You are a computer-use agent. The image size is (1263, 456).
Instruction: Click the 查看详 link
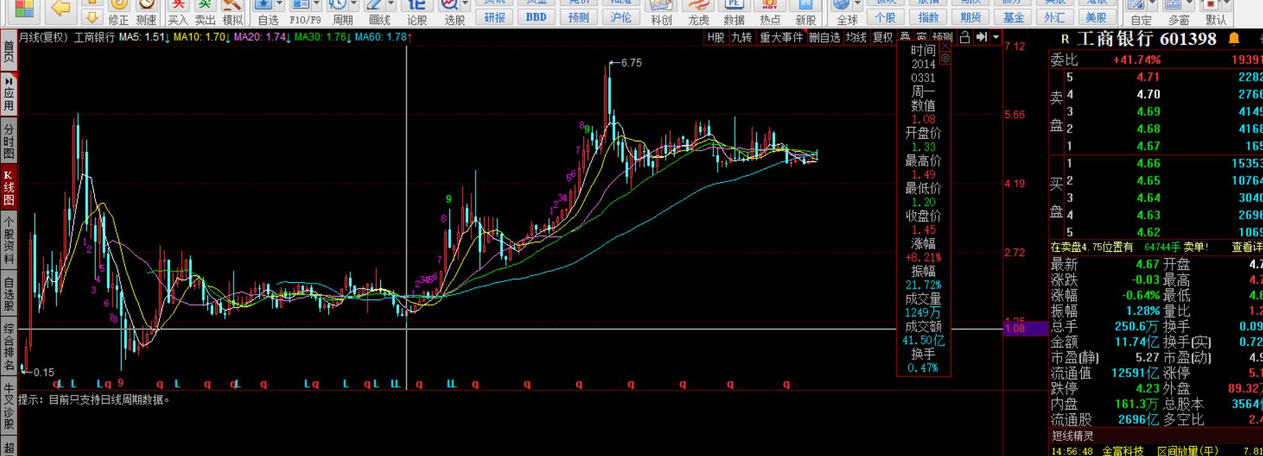point(1247,247)
